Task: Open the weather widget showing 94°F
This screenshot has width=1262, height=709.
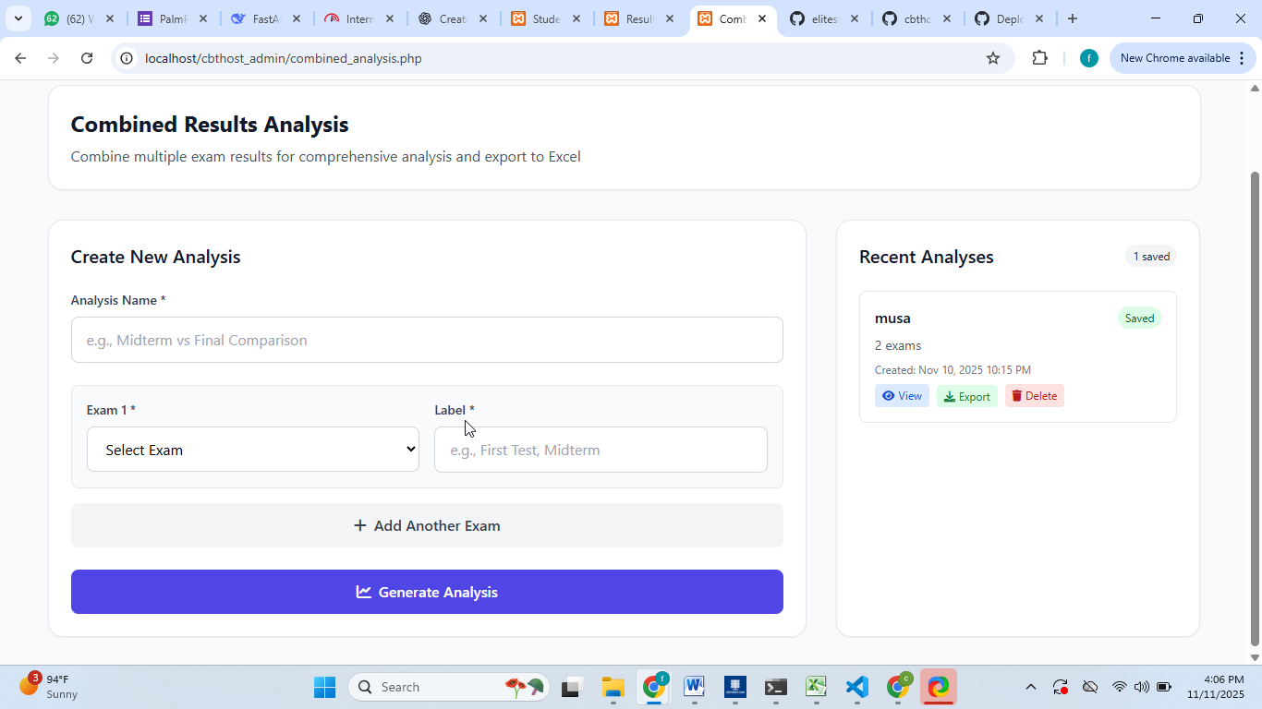Action: coord(49,687)
